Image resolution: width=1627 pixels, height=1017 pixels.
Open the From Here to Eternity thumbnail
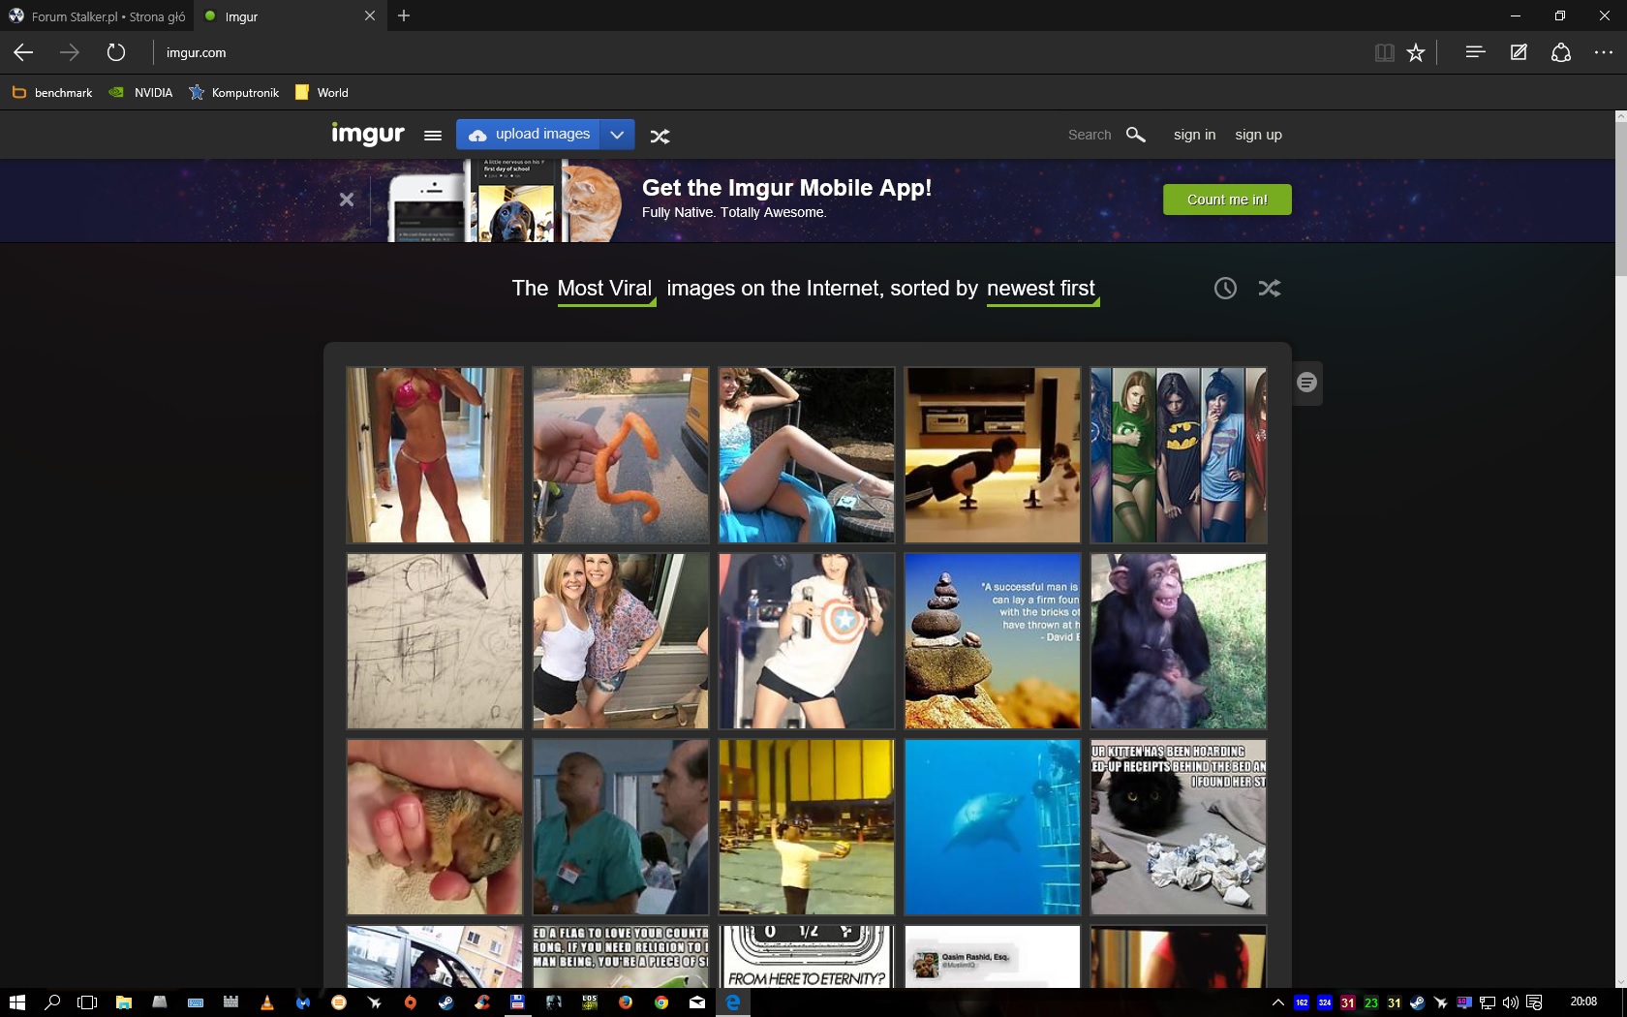807,957
